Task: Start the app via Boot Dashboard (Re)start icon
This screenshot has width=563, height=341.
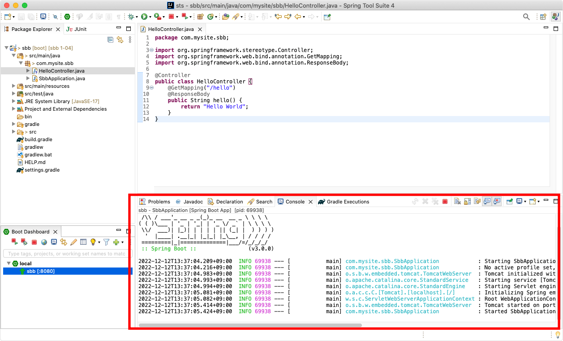Action: [14, 242]
